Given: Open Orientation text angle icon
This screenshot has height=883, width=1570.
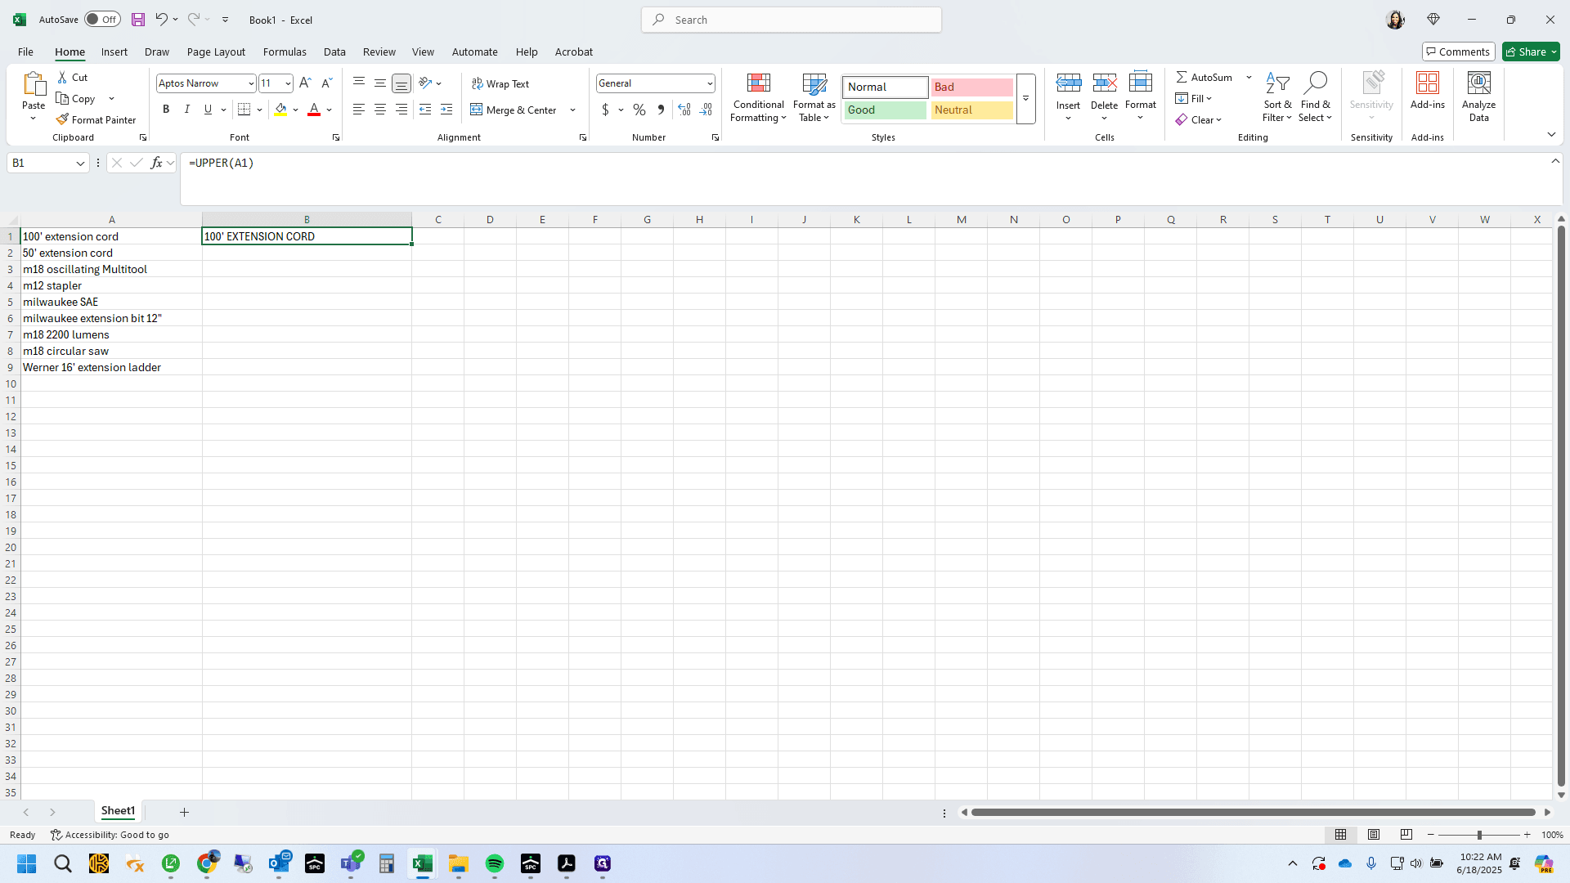Looking at the screenshot, I should [425, 83].
